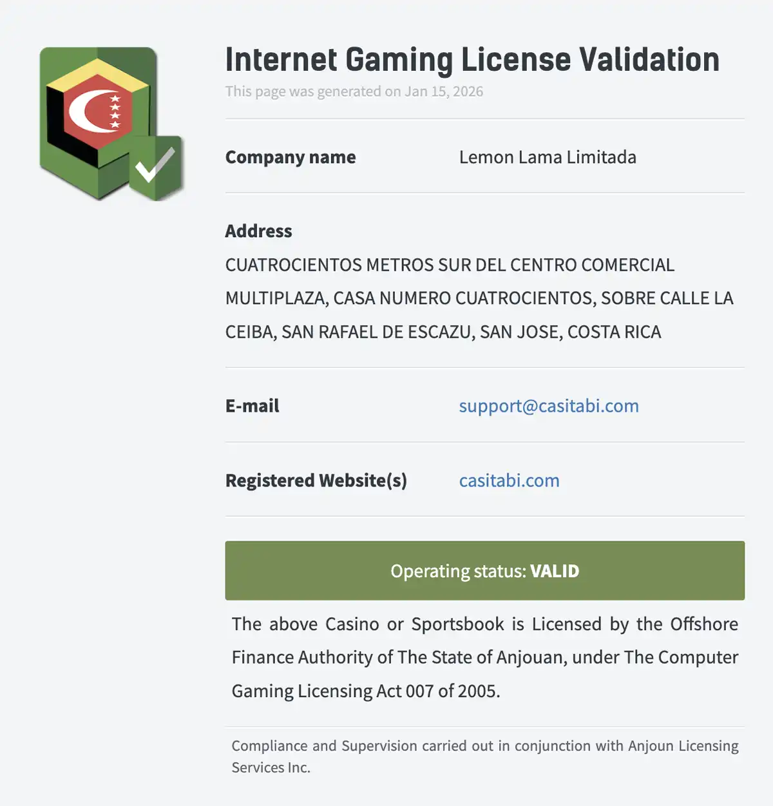Click the green checkmark badge
This screenshot has height=806, width=773.
coord(156,168)
